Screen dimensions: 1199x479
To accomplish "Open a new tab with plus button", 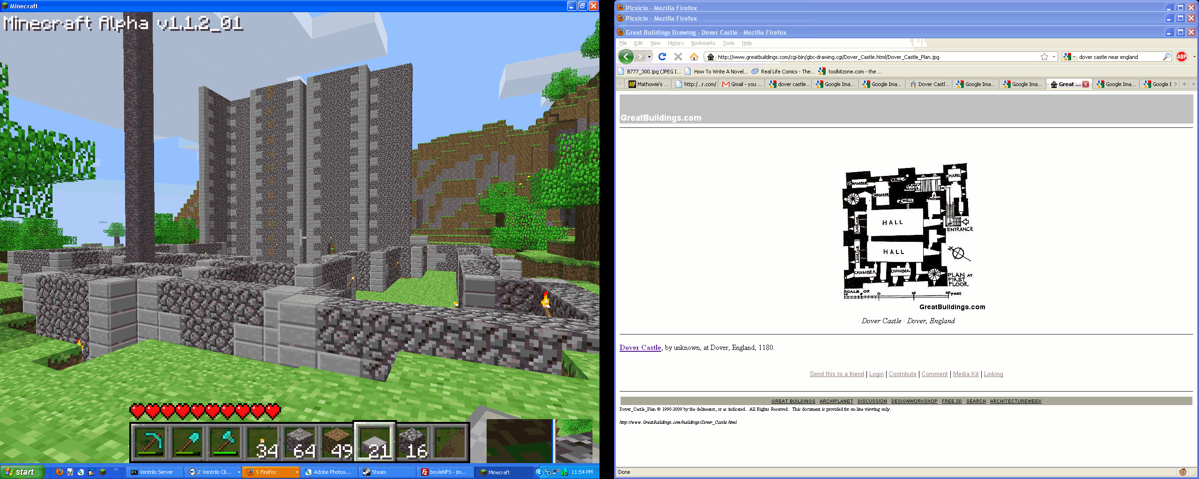I will 1184,84.
